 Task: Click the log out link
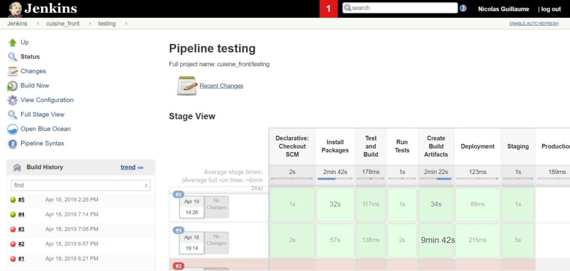click(x=551, y=9)
